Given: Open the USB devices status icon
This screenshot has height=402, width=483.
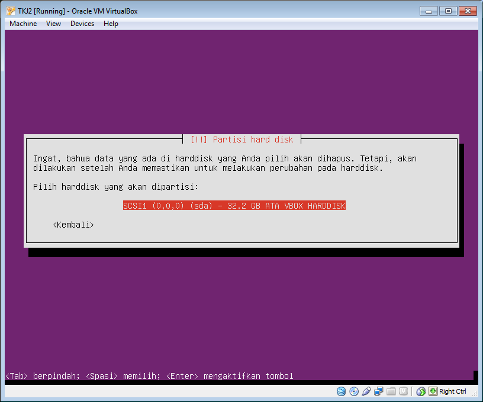Looking at the screenshot, I should [x=366, y=391].
